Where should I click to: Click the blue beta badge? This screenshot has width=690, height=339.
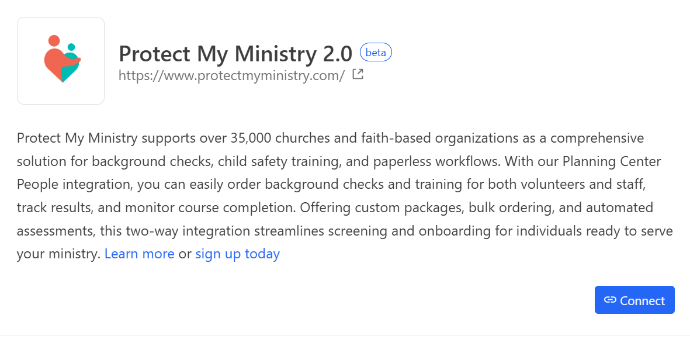pyautogui.click(x=376, y=53)
